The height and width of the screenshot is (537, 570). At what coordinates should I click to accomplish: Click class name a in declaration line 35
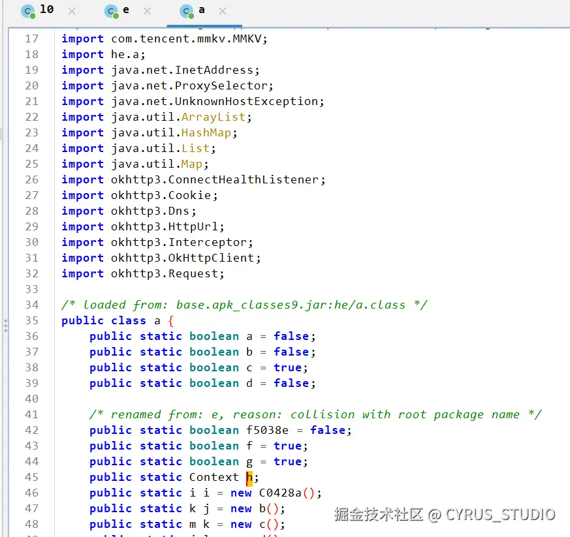pyautogui.click(x=157, y=321)
